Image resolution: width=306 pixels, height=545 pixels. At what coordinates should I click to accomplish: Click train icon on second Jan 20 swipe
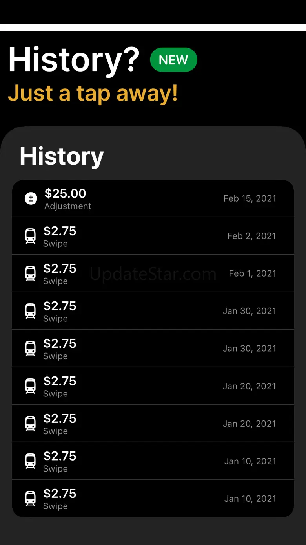30,424
